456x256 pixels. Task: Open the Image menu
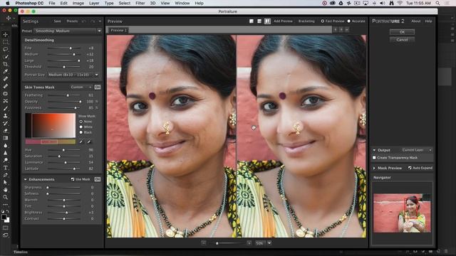(x=78, y=3)
